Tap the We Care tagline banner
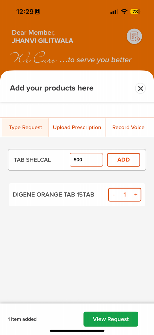This screenshot has width=154, height=335. tap(71, 58)
